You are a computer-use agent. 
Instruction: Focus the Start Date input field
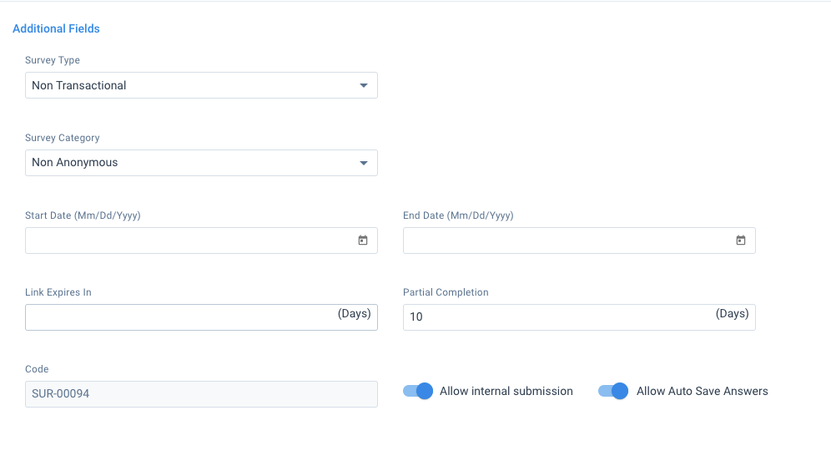point(201,241)
